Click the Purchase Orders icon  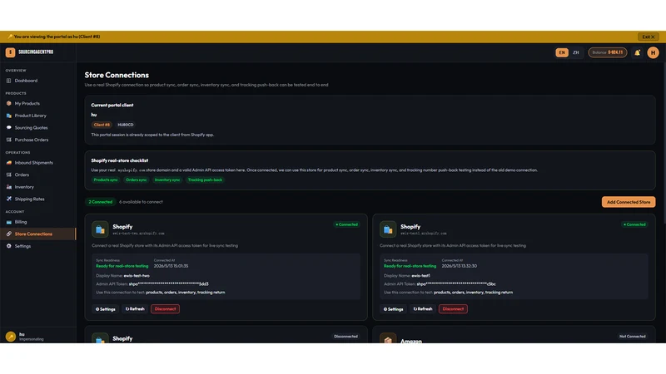pos(9,140)
